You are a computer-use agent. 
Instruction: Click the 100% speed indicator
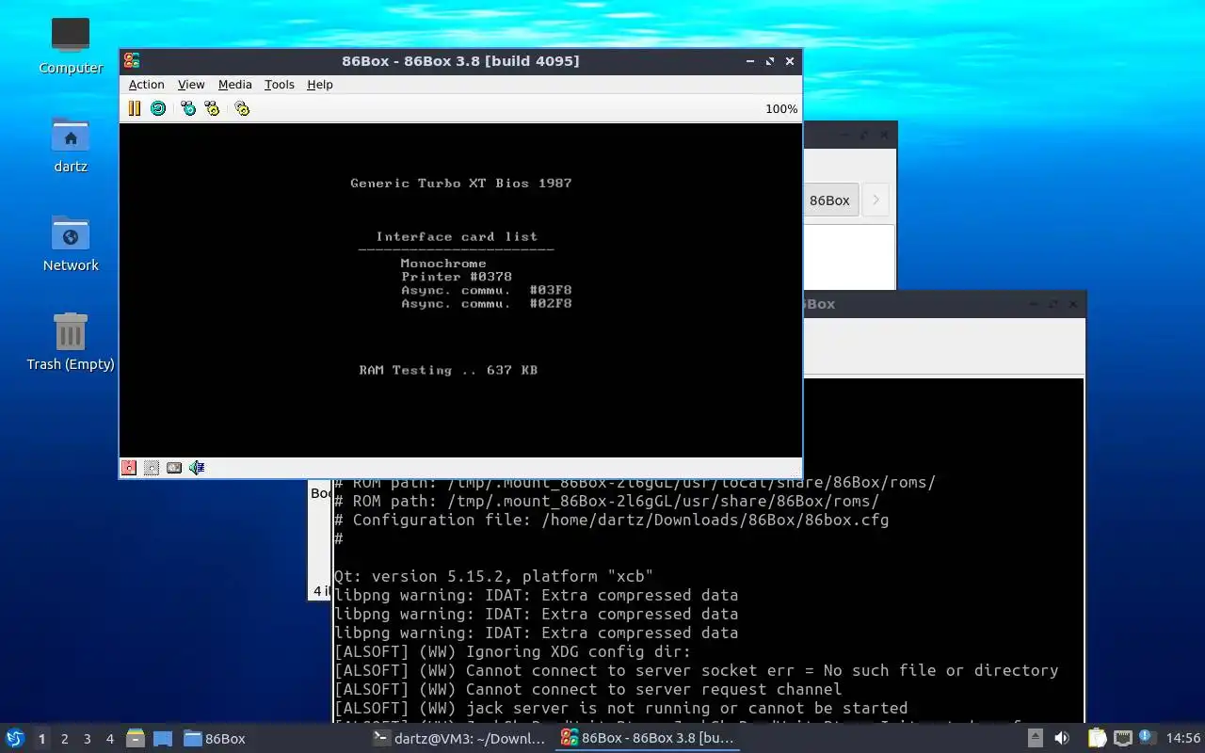(781, 109)
